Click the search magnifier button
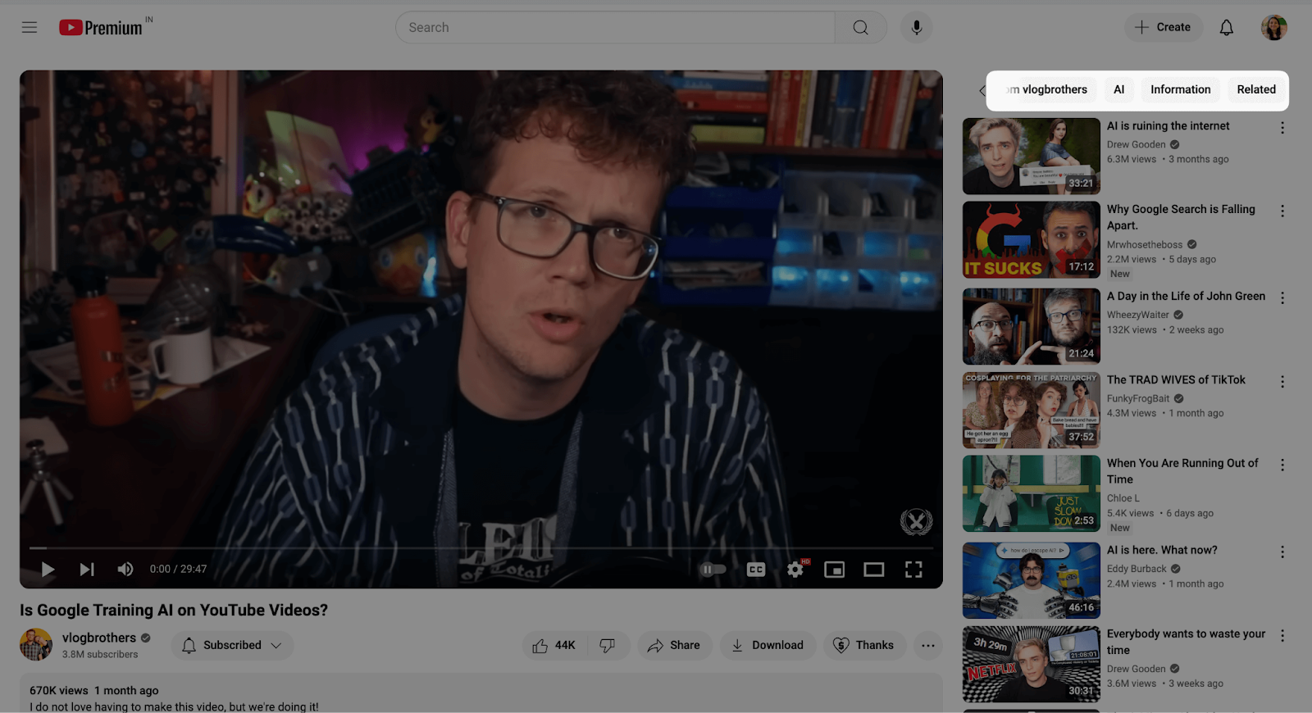The image size is (1312, 713). click(x=861, y=27)
